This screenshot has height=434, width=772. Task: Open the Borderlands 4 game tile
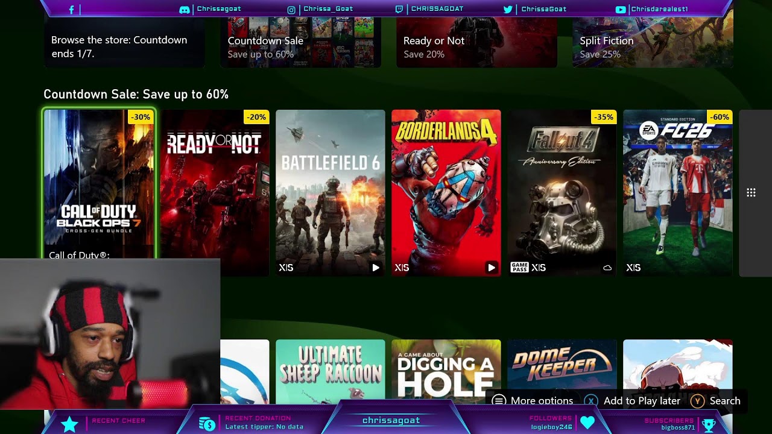(x=446, y=193)
